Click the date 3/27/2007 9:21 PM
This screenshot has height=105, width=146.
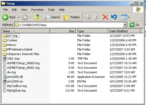122,90
